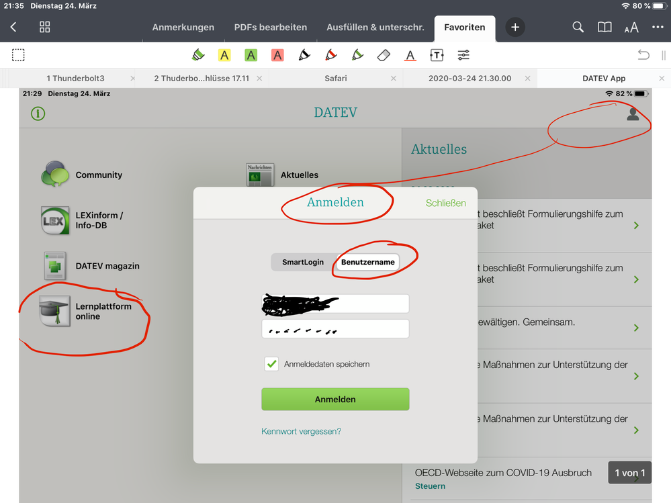Open the 2020-03-24 21.30.00 document tab
This screenshot has height=503, width=671.
pyautogui.click(x=470, y=79)
